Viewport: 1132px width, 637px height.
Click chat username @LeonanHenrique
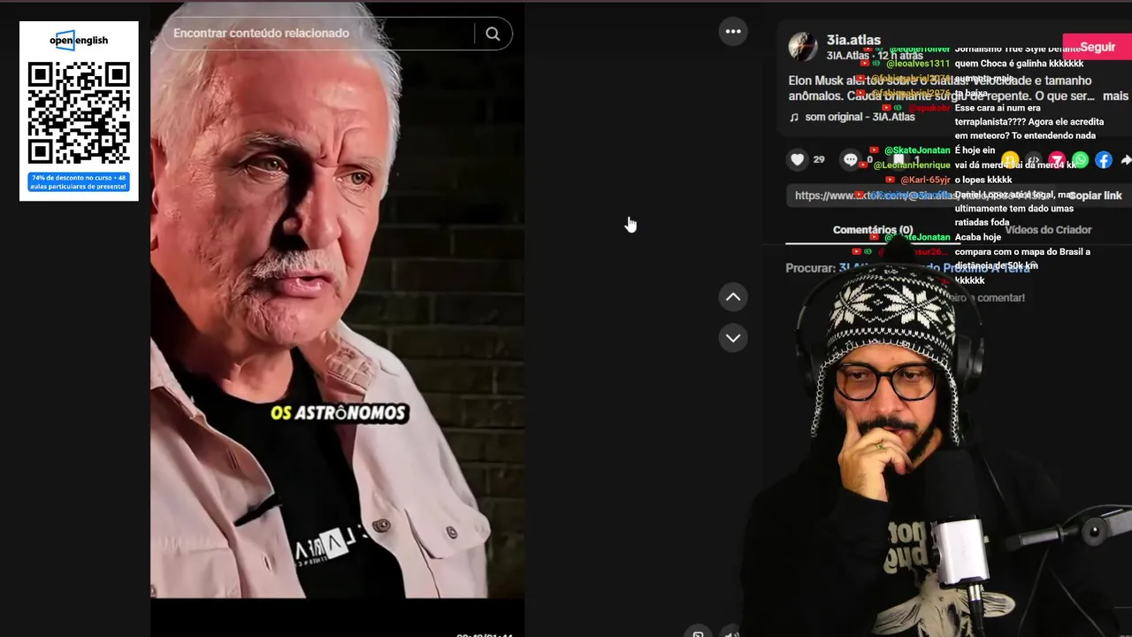point(911,165)
